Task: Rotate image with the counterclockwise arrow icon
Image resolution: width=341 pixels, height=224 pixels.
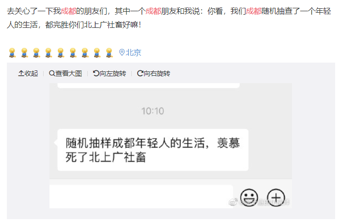Action: [96, 73]
